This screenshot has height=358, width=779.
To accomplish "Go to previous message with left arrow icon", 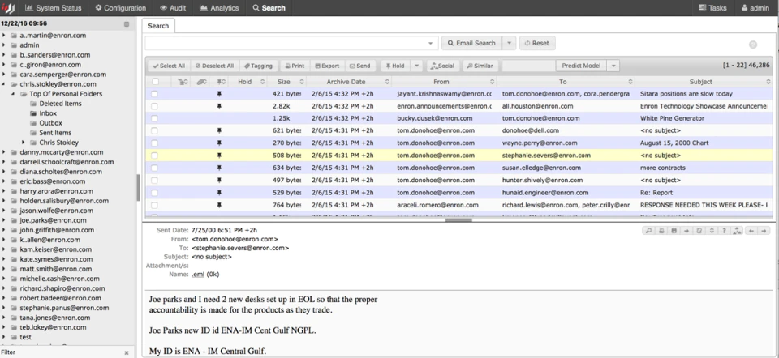I will point(751,231).
